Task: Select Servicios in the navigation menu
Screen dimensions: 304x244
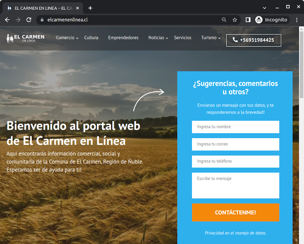Action: tap(182, 38)
